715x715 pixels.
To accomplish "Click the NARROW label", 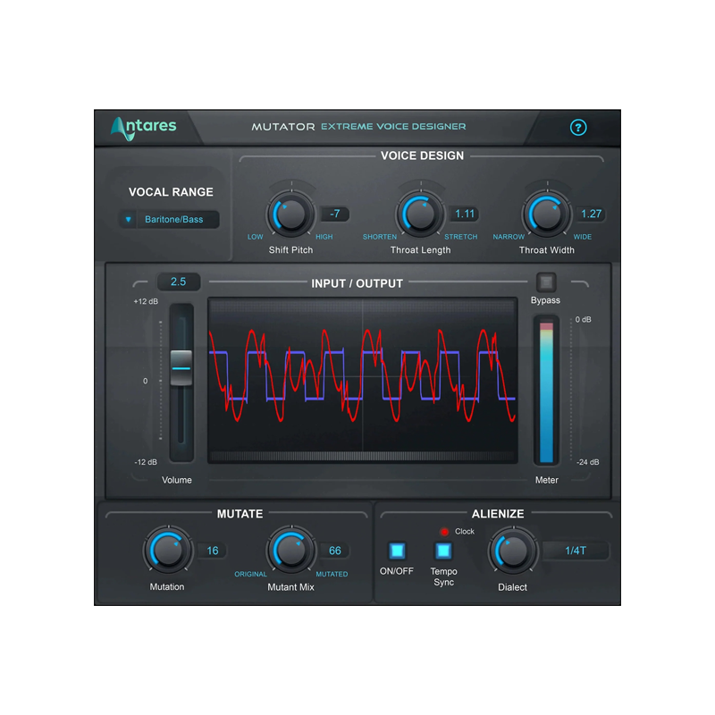I will click(x=509, y=237).
